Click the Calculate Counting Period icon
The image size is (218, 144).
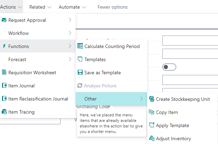[x=80, y=46]
